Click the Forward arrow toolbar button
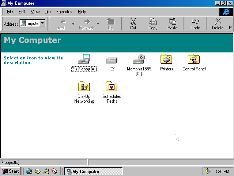The height and width of the screenshot is (176, 234). pos(86,24)
